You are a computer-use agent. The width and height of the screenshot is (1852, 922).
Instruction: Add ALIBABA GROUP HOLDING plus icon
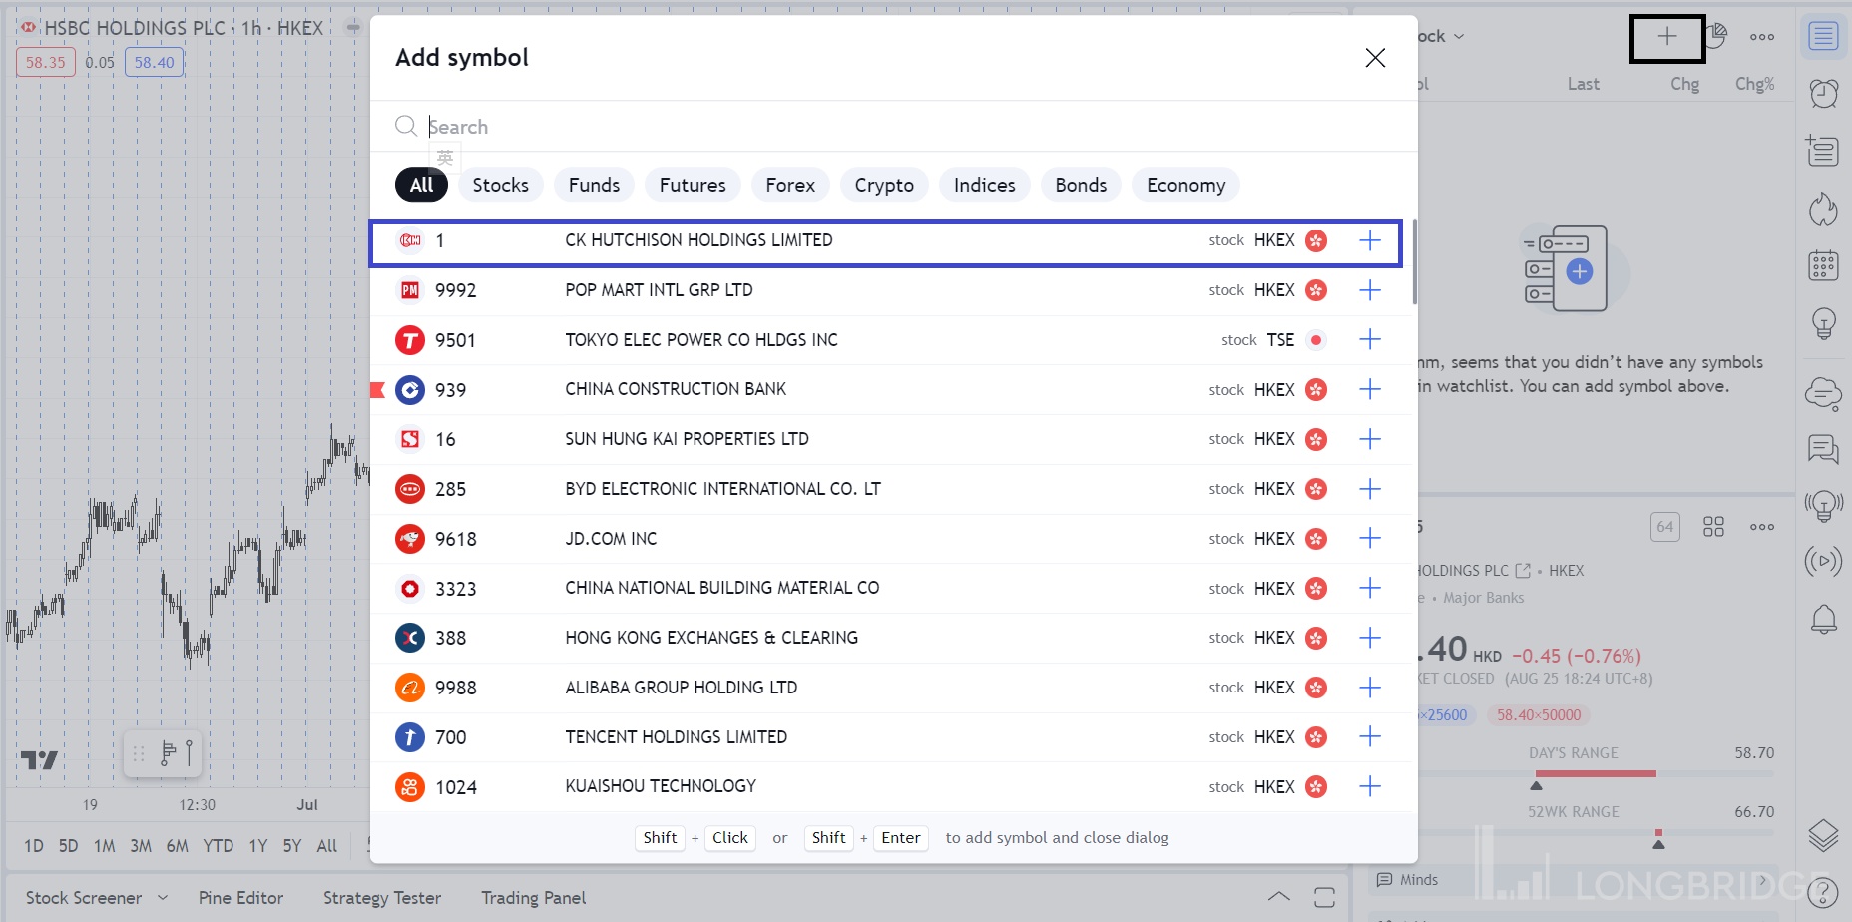tap(1370, 688)
